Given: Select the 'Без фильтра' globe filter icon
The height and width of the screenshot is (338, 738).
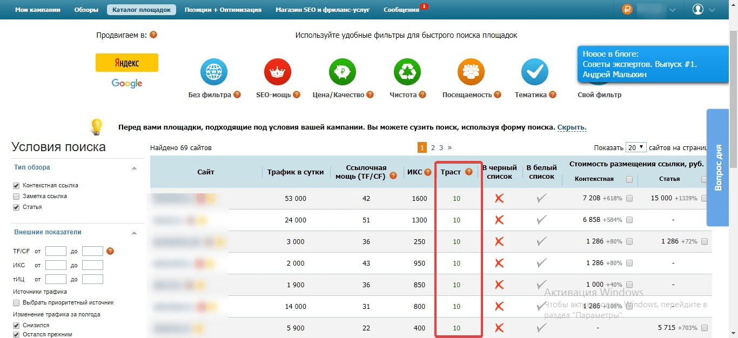Looking at the screenshot, I should pyautogui.click(x=213, y=72).
